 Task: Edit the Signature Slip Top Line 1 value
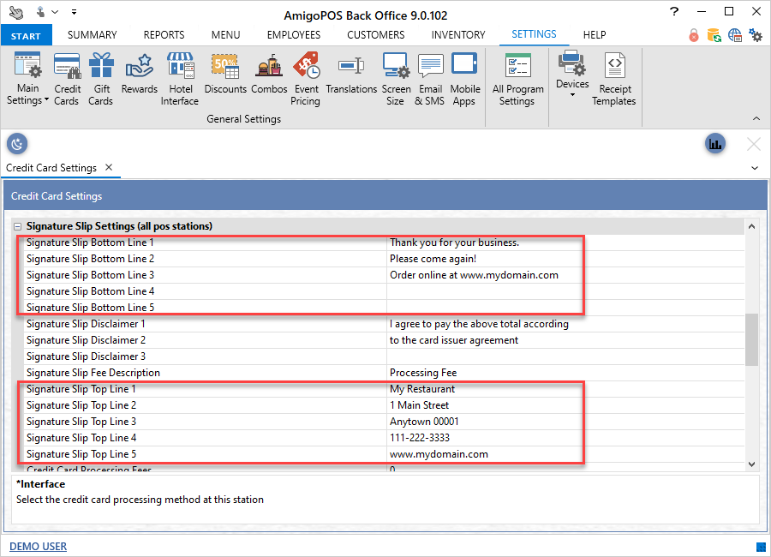[564, 389]
